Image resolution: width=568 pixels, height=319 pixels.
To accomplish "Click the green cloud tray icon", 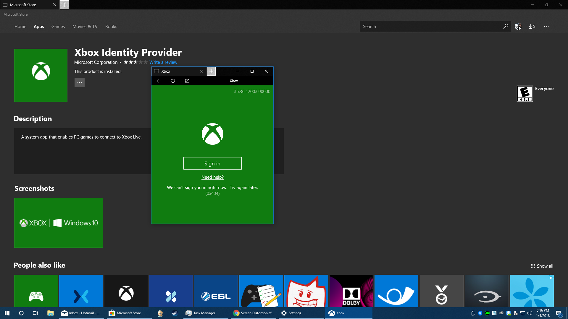I will (487, 313).
